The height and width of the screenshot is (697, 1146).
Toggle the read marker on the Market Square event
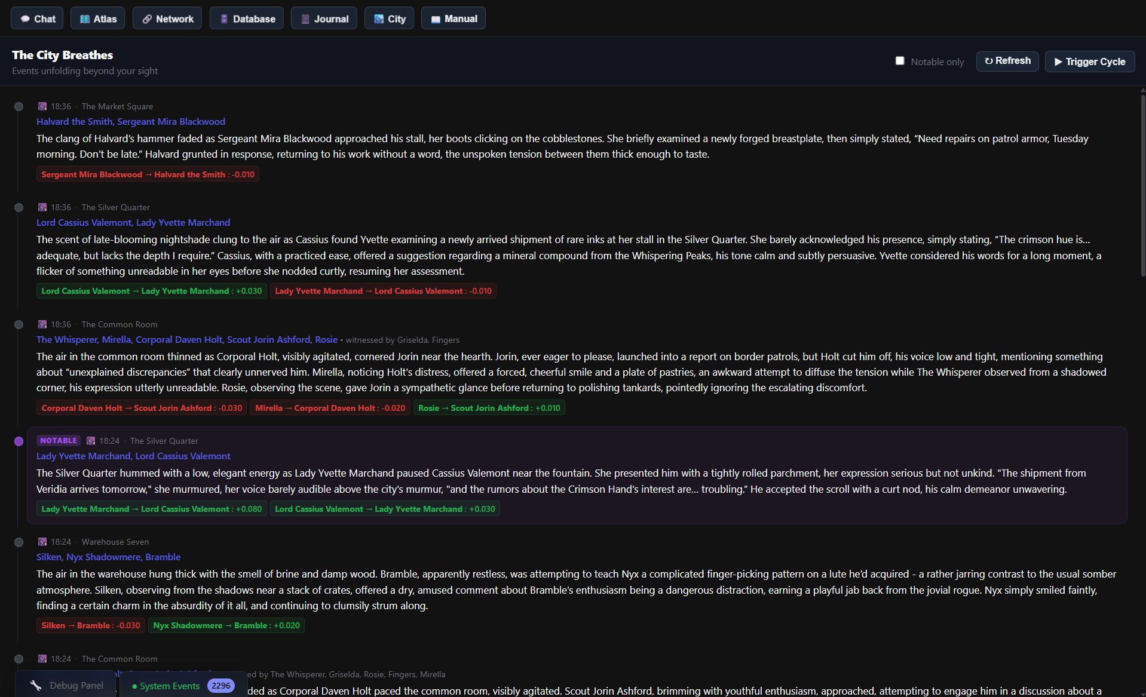coord(19,107)
